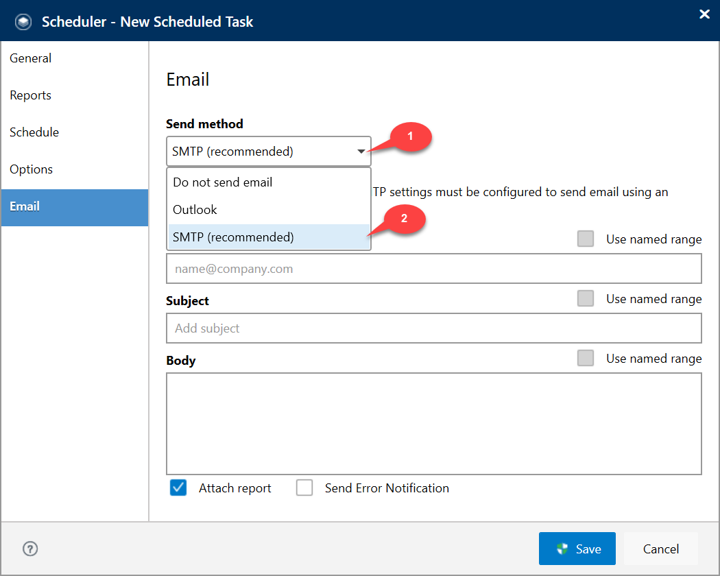Open the Send method dropdown arrow

pos(361,151)
